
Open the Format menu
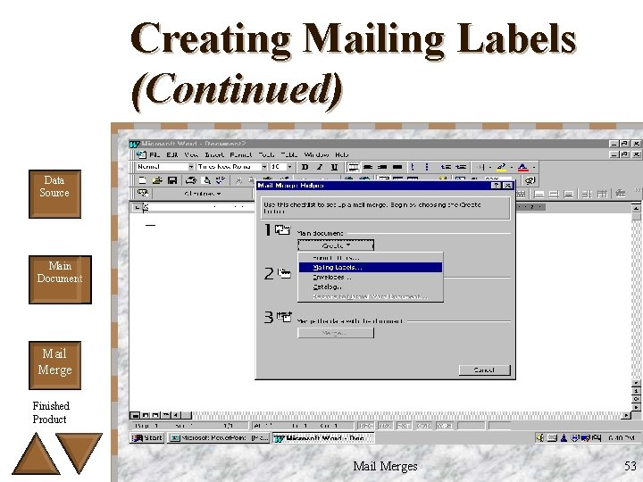[x=241, y=155]
